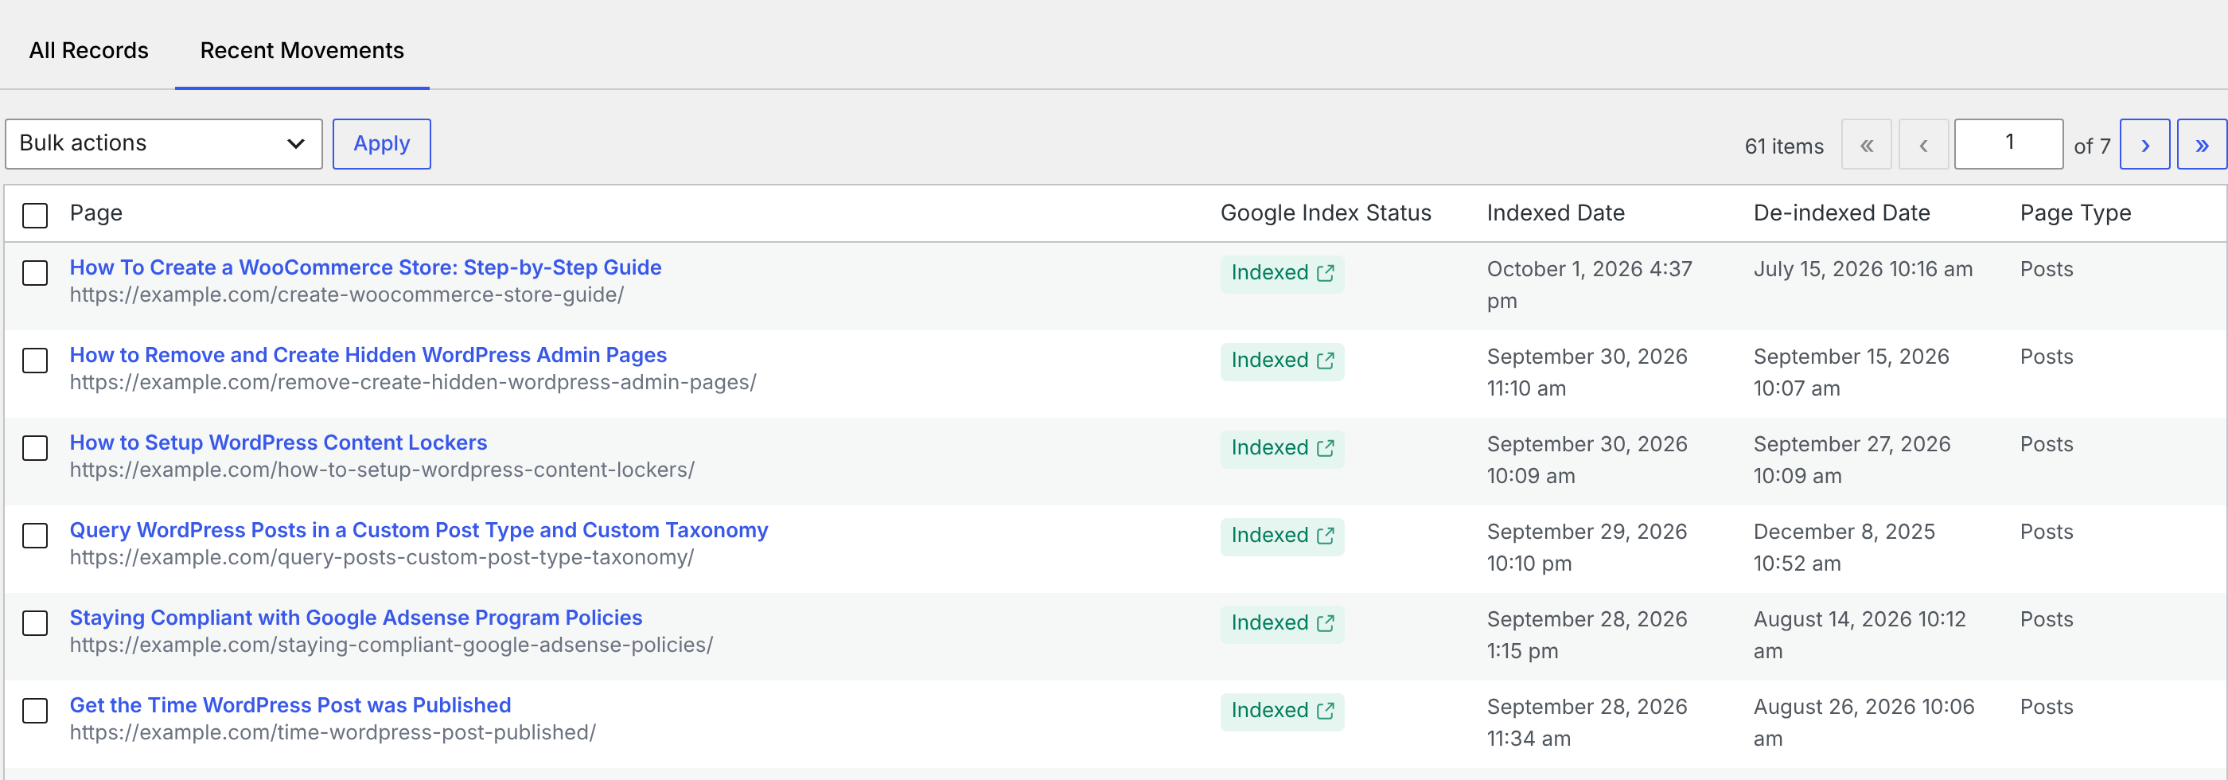Screen dimensions: 2228x780
Task: Open How to Setup WordPress Content Lockers link
Action: click(x=278, y=442)
